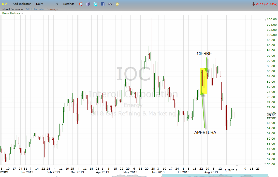This screenshot has height=177, width=278.
Task: Click the 69.05 current price label
Action: [x=271, y=115]
